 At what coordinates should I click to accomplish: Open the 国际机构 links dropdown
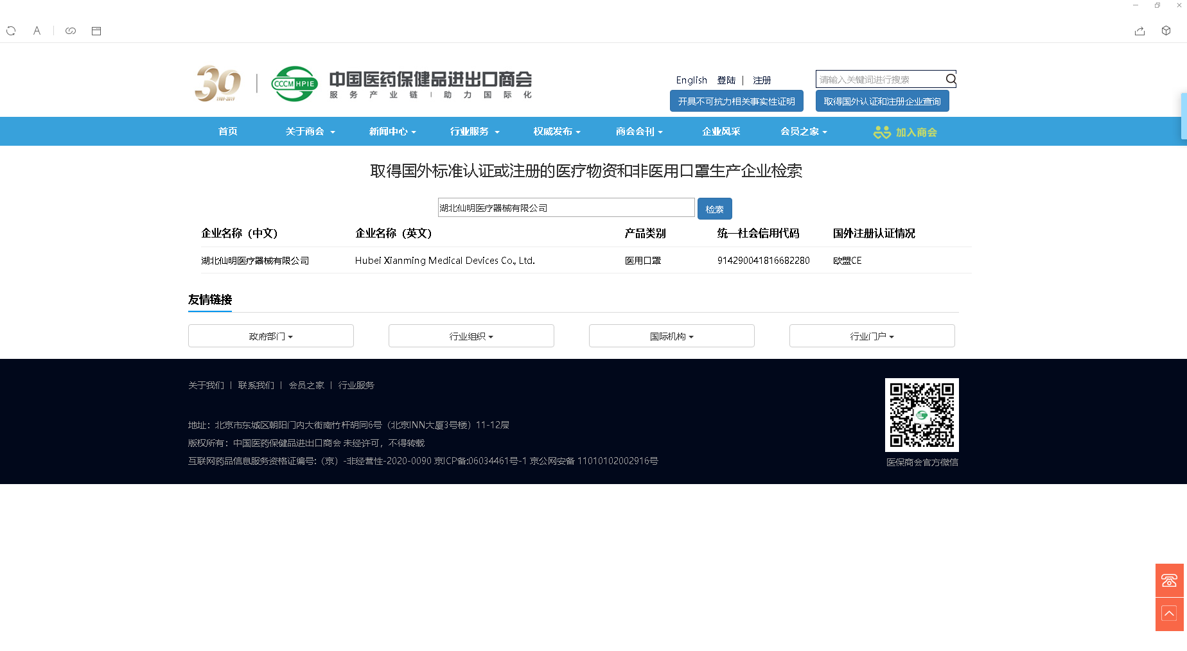pos(672,336)
